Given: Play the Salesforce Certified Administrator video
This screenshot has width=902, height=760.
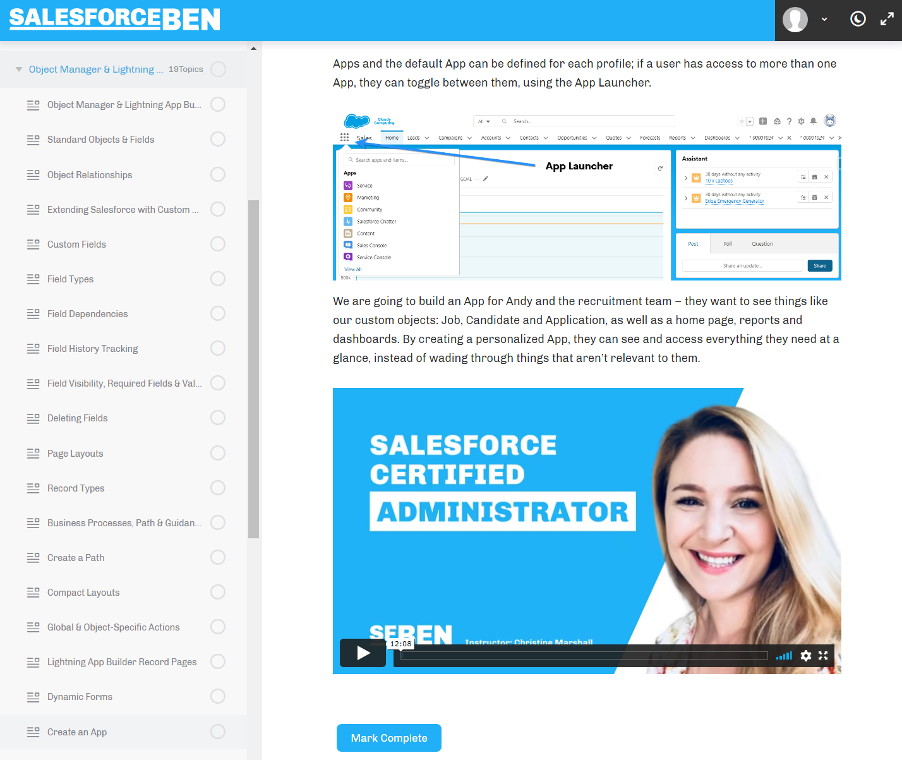Looking at the screenshot, I should [x=363, y=653].
